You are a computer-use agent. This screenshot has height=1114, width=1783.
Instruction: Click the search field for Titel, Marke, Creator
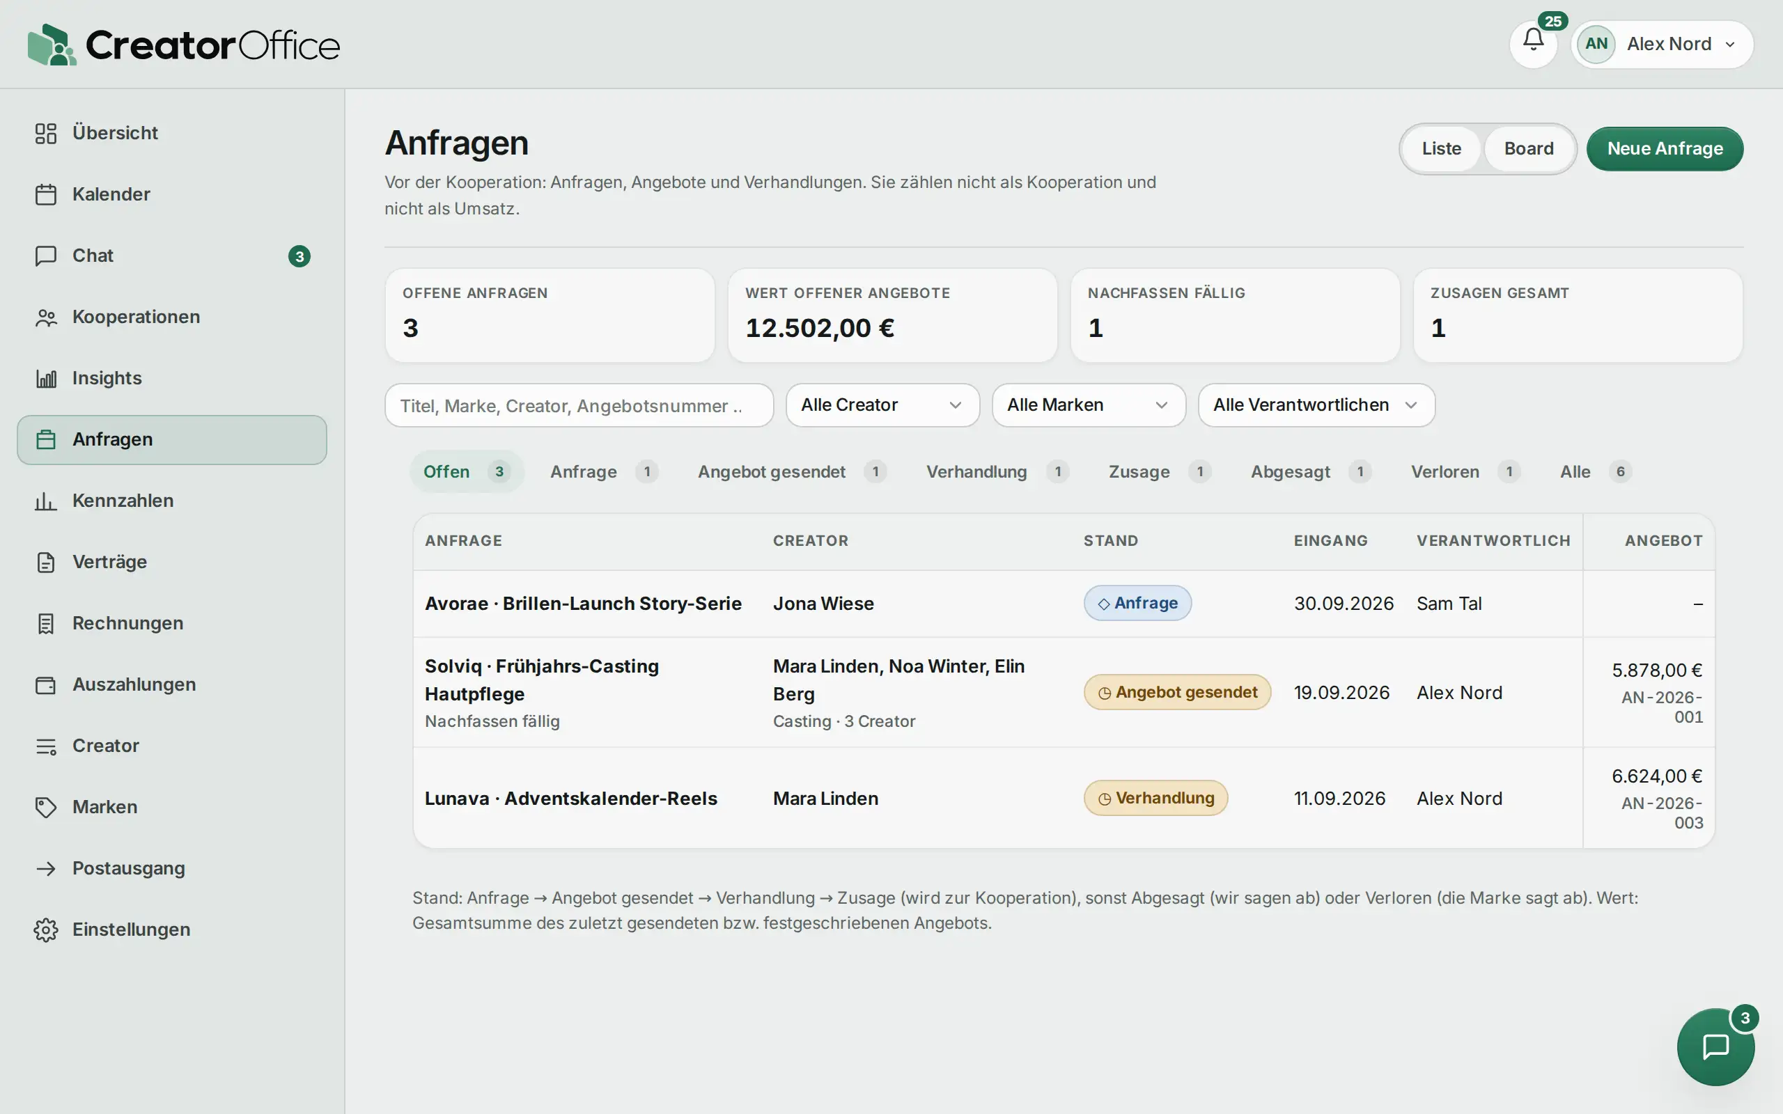coord(579,405)
